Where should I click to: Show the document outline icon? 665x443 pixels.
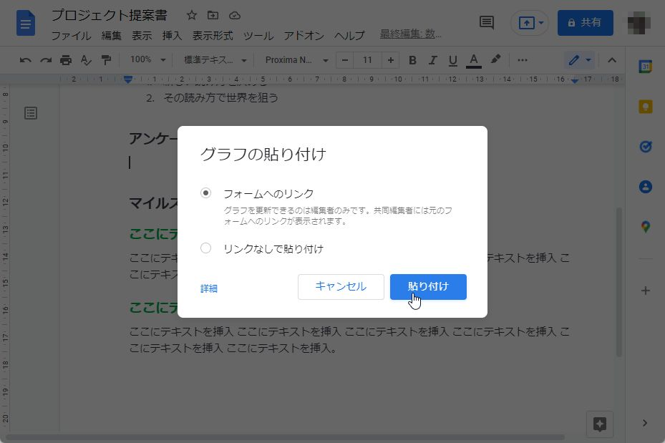coord(30,112)
